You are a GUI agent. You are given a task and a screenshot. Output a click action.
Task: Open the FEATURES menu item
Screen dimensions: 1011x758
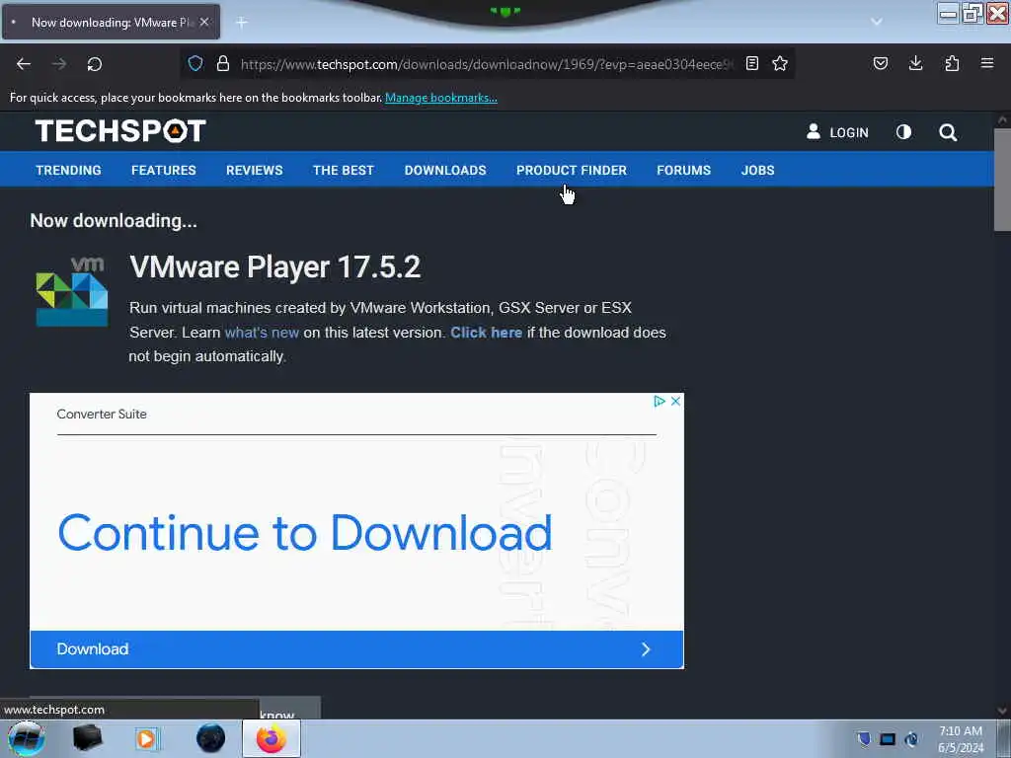164,170
